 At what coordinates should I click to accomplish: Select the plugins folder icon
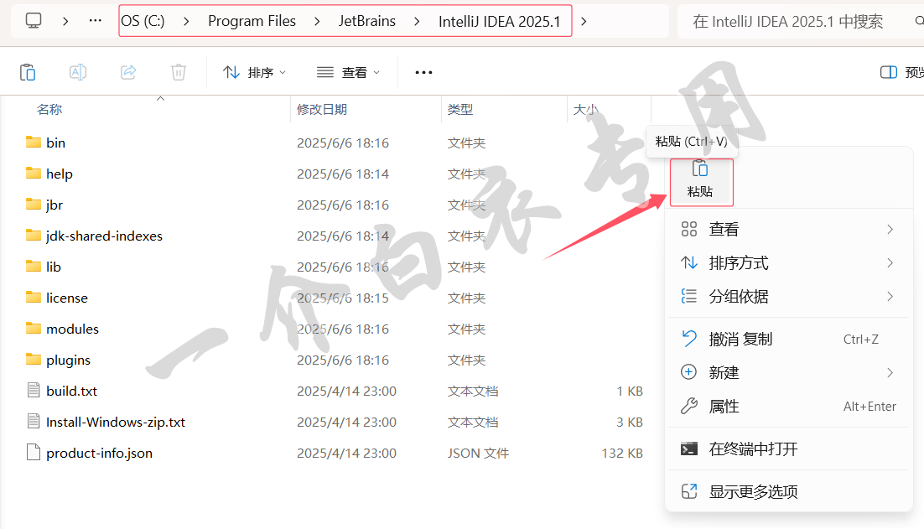tap(34, 360)
